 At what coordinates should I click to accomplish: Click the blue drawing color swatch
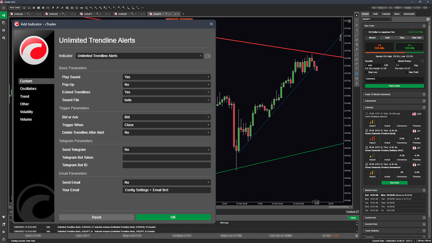(356, 74)
